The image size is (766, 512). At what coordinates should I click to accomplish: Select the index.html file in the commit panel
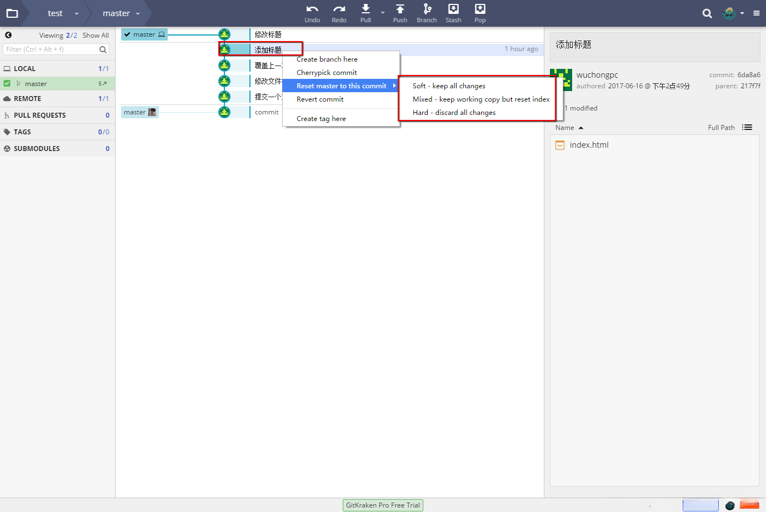tap(589, 145)
